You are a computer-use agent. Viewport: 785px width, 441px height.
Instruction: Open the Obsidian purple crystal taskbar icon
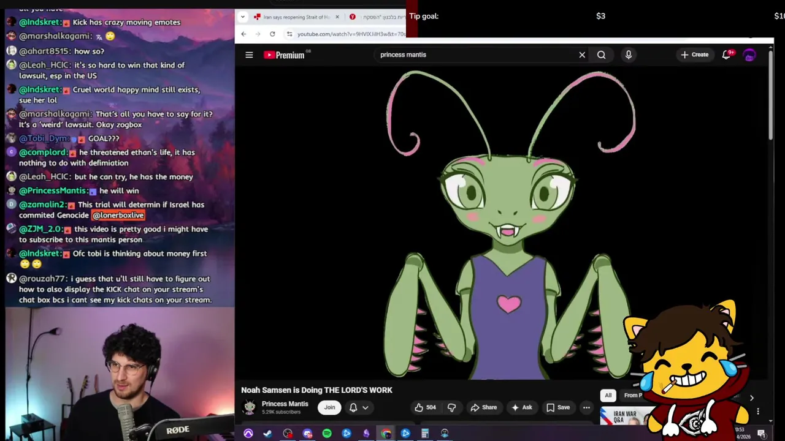pyautogui.click(x=366, y=434)
